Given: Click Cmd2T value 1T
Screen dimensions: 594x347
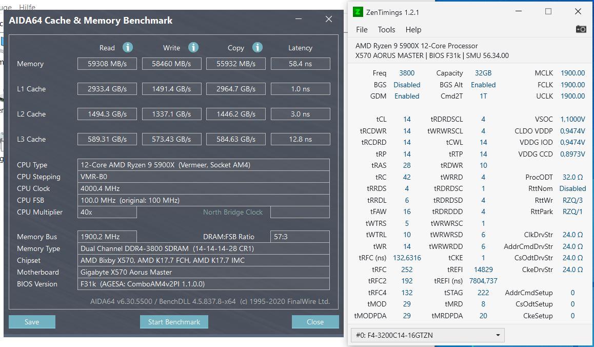Looking at the screenshot, I should (x=483, y=96).
